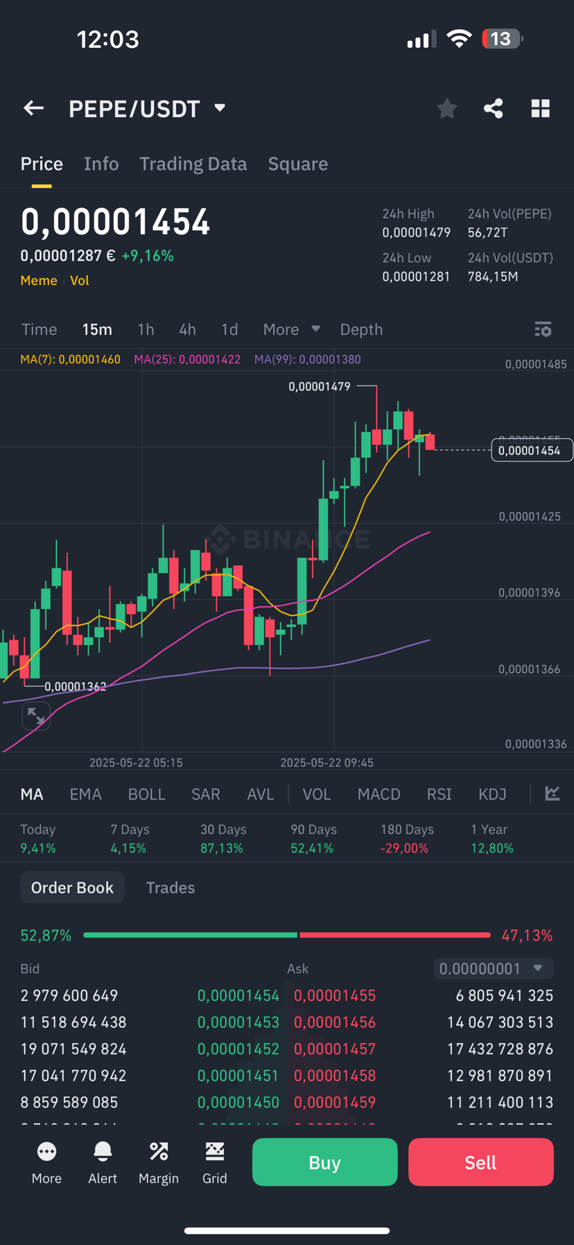Screen dimensions: 574x1245
Task: Toggle the AVL indicator
Action: pyautogui.click(x=261, y=794)
